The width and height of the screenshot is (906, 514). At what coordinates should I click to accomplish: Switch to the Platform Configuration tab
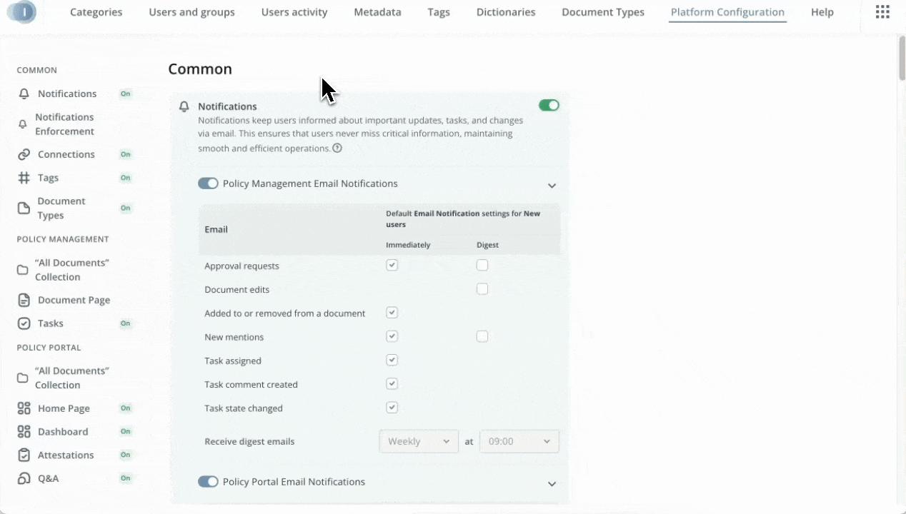(727, 12)
